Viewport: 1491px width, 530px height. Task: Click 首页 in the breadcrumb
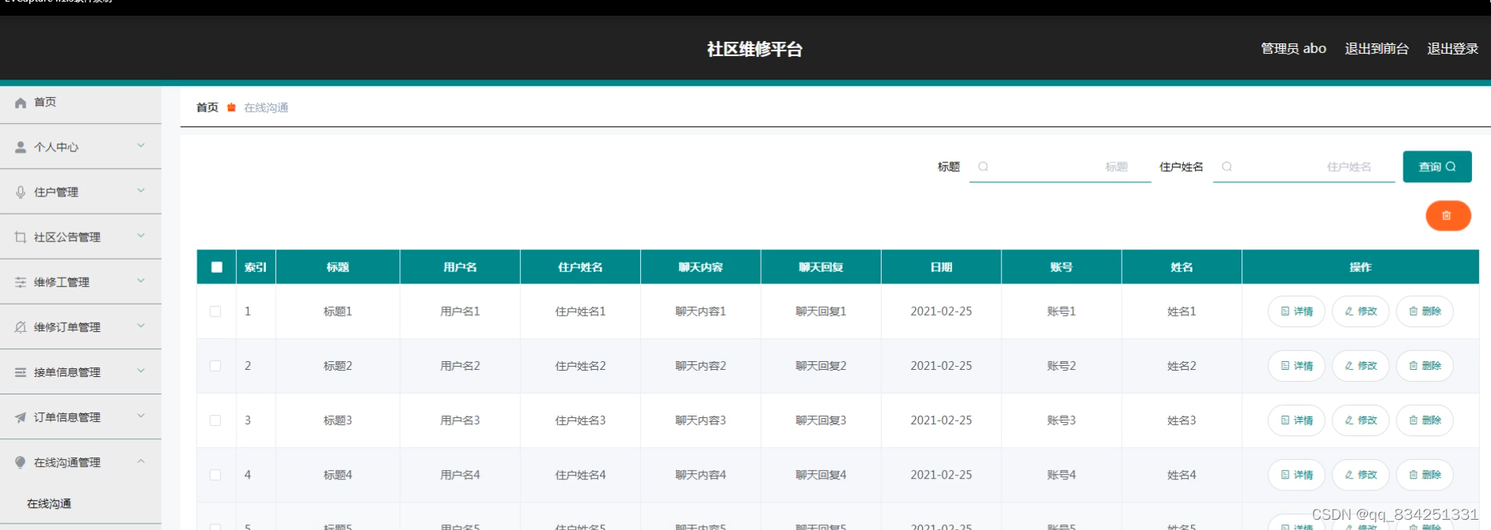pos(207,107)
